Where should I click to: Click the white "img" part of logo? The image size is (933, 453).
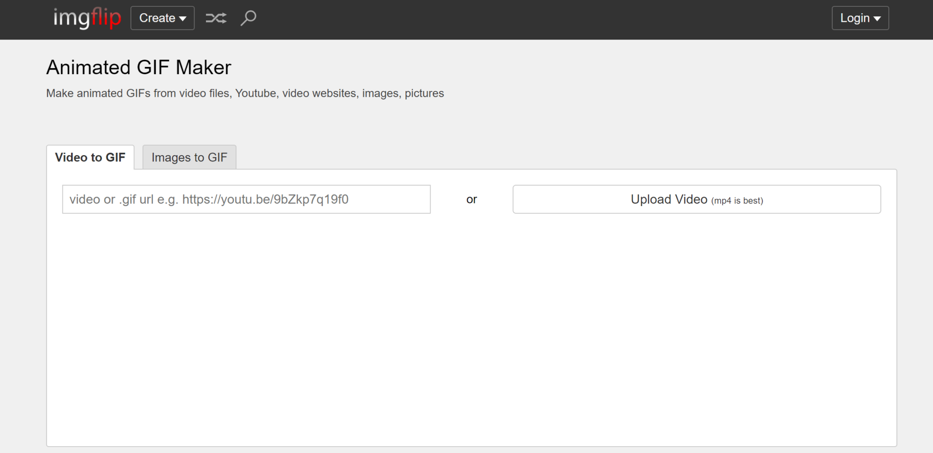71,18
